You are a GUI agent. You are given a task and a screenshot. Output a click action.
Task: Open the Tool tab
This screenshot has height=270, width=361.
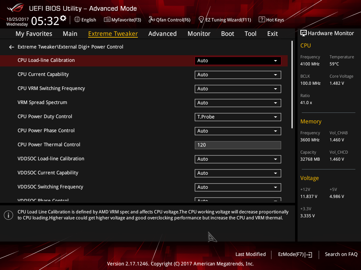point(251,34)
